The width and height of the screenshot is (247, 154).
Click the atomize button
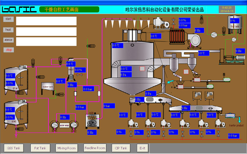tap(8, 40)
